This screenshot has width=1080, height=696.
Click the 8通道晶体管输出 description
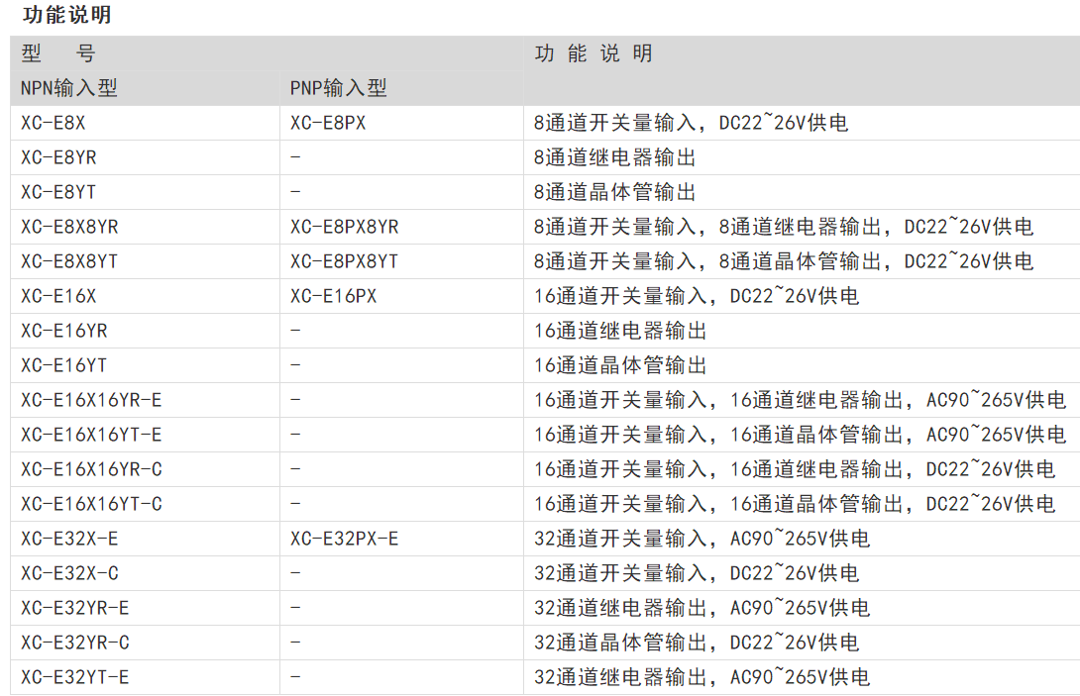point(615,192)
